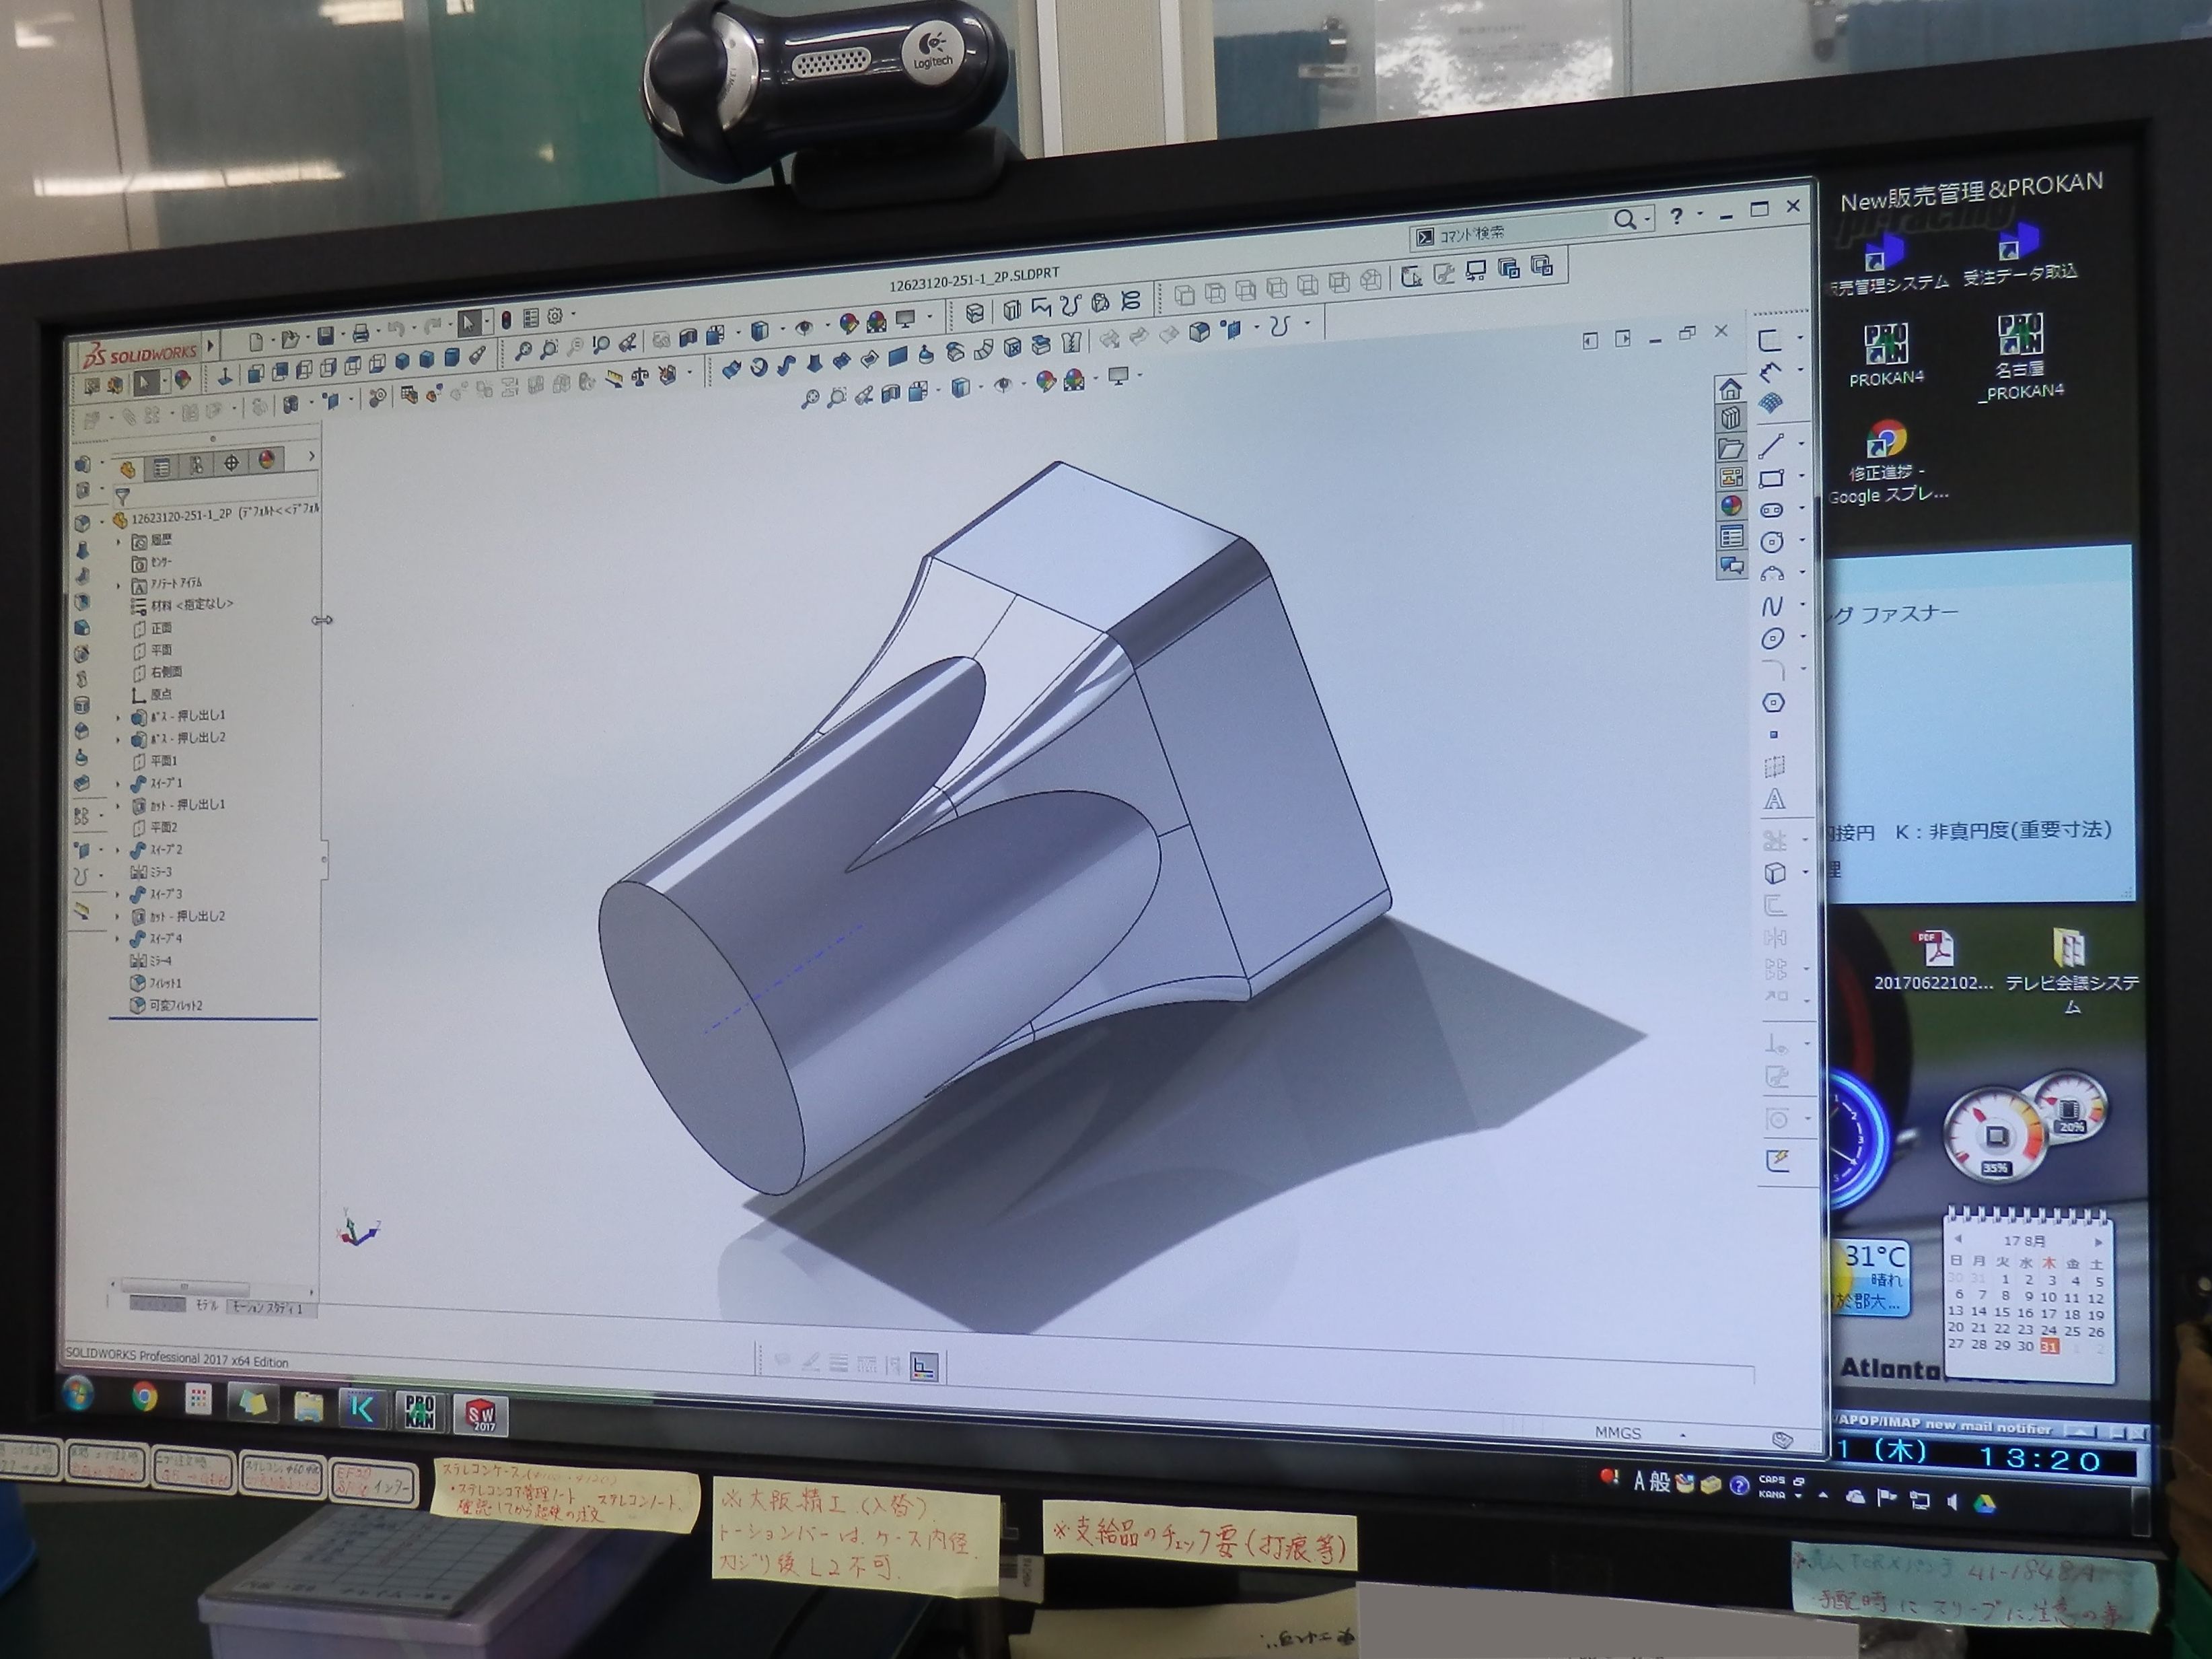Expand the スイープ1 feature node
2212x1659 pixels.
[x=118, y=784]
